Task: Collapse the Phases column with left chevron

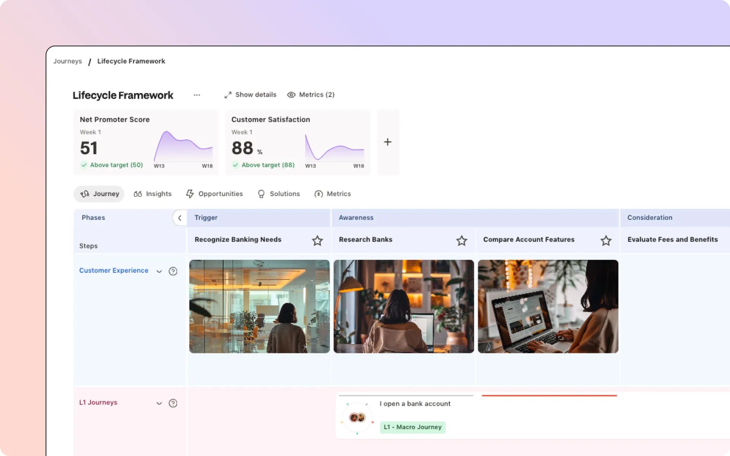Action: pyautogui.click(x=179, y=218)
